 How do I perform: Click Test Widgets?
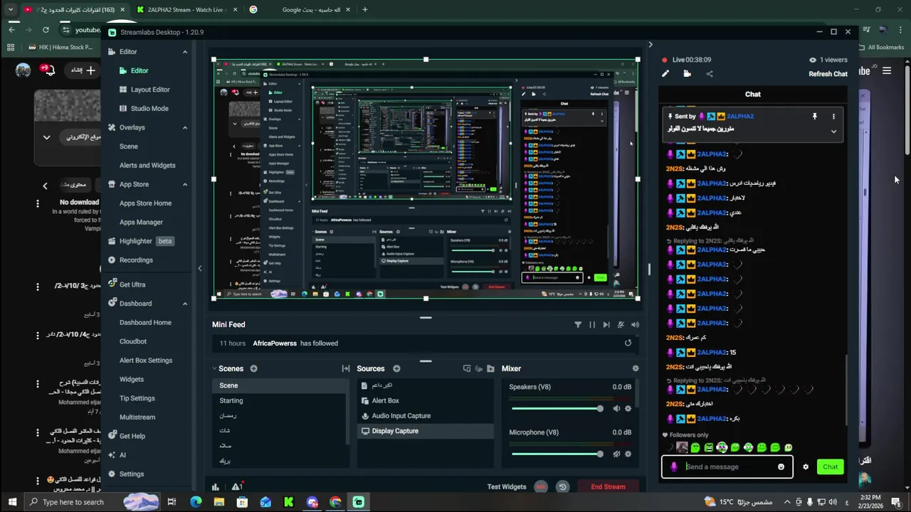point(507,487)
